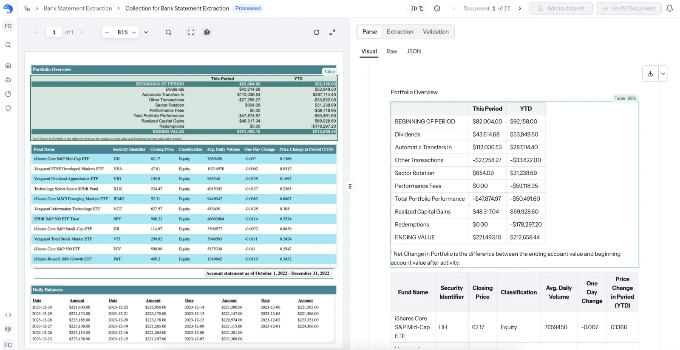Toggle bounding box overlay icon
This screenshot has height=350, width=680.
click(x=207, y=32)
